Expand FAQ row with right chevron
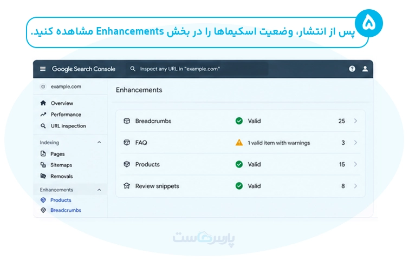Screen dimensions: 409x261 355,143
